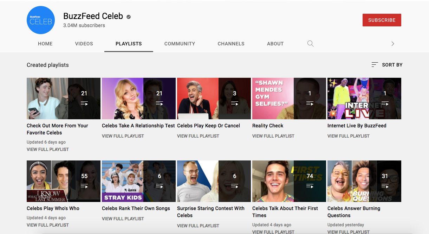429x234 pixels.
Task: Open Check Out More From Your Favorite Celebs thumbnail
Action: pos(64,99)
